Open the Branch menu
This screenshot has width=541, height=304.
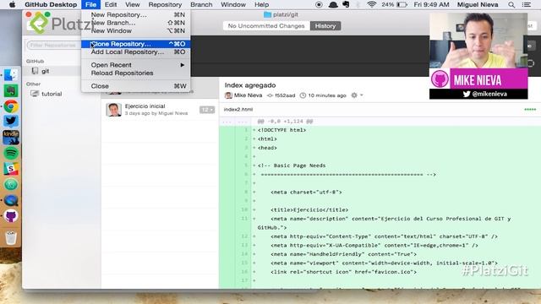201,4
